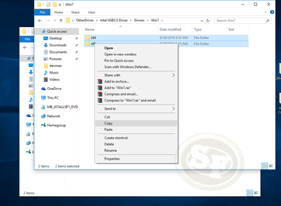
Task: Open the MB_W7ALLSP1_DVD drive
Action: [62, 107]
